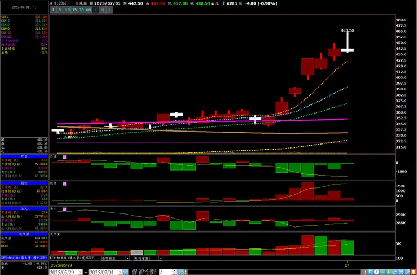Click the latest white candlestick at 463.50
Screen dimensions: 417x275
347,42
